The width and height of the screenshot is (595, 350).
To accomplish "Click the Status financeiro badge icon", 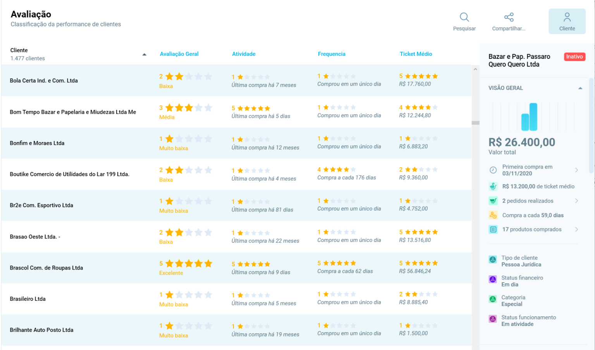I will pos(493,279).
